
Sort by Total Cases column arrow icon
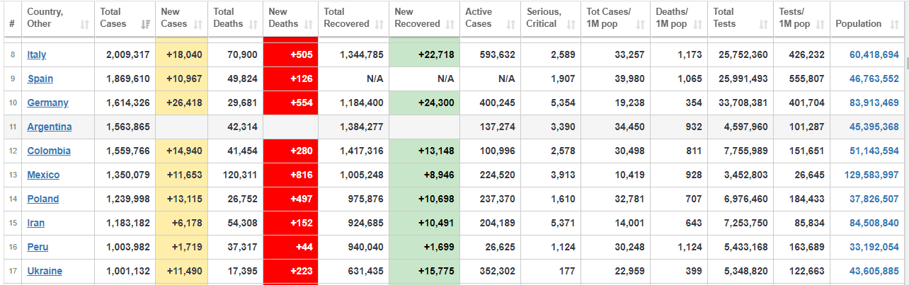[147, 25]
